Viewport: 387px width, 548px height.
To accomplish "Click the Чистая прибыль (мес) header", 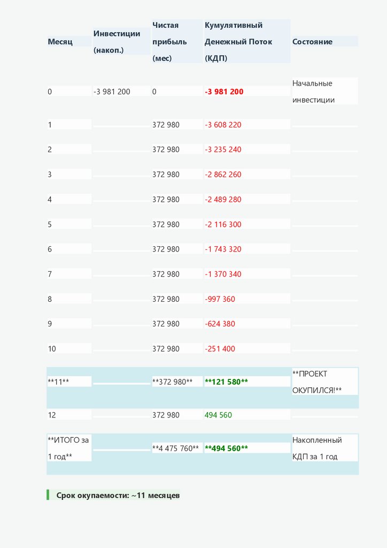I will point(169,42).
